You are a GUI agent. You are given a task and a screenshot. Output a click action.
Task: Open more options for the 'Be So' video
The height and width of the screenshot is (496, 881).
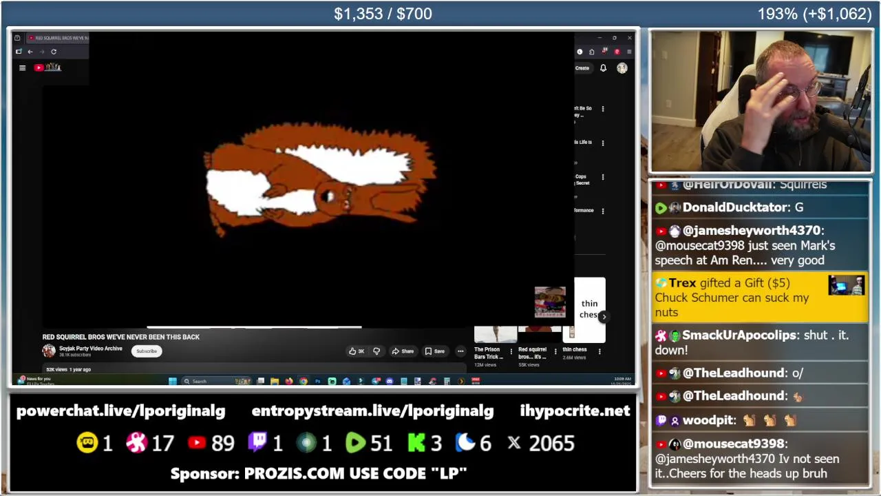pyautogui.click(x=603, y=109)
